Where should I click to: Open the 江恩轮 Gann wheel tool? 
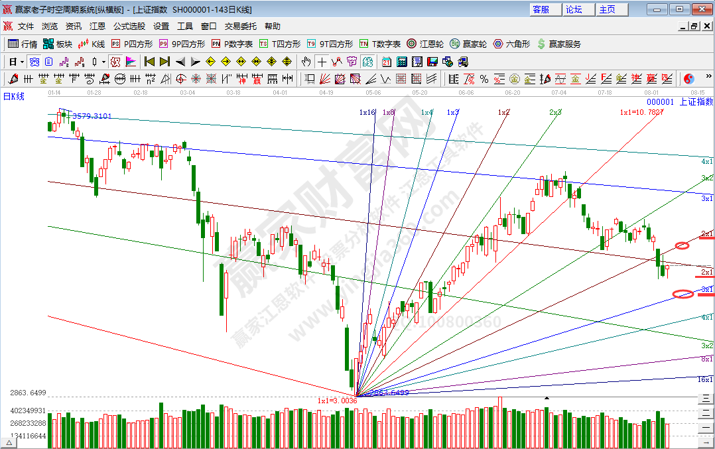(x=425, y=44)
